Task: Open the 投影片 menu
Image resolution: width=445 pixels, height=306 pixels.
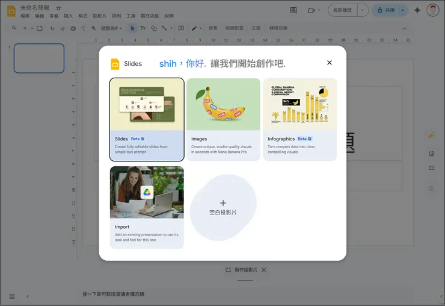Action: click(99, 16)
